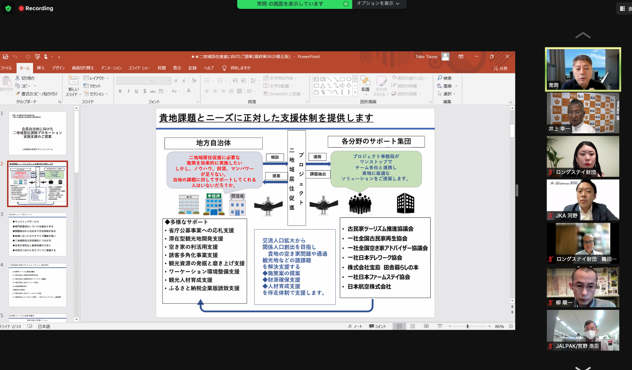
Task: Click the 検索 (Find) icon
Action: (x=440, y=78)
